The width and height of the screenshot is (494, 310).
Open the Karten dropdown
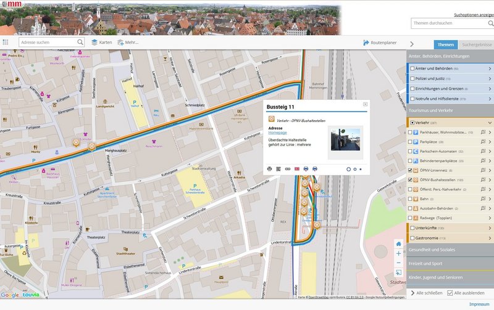tap(102, 43)
